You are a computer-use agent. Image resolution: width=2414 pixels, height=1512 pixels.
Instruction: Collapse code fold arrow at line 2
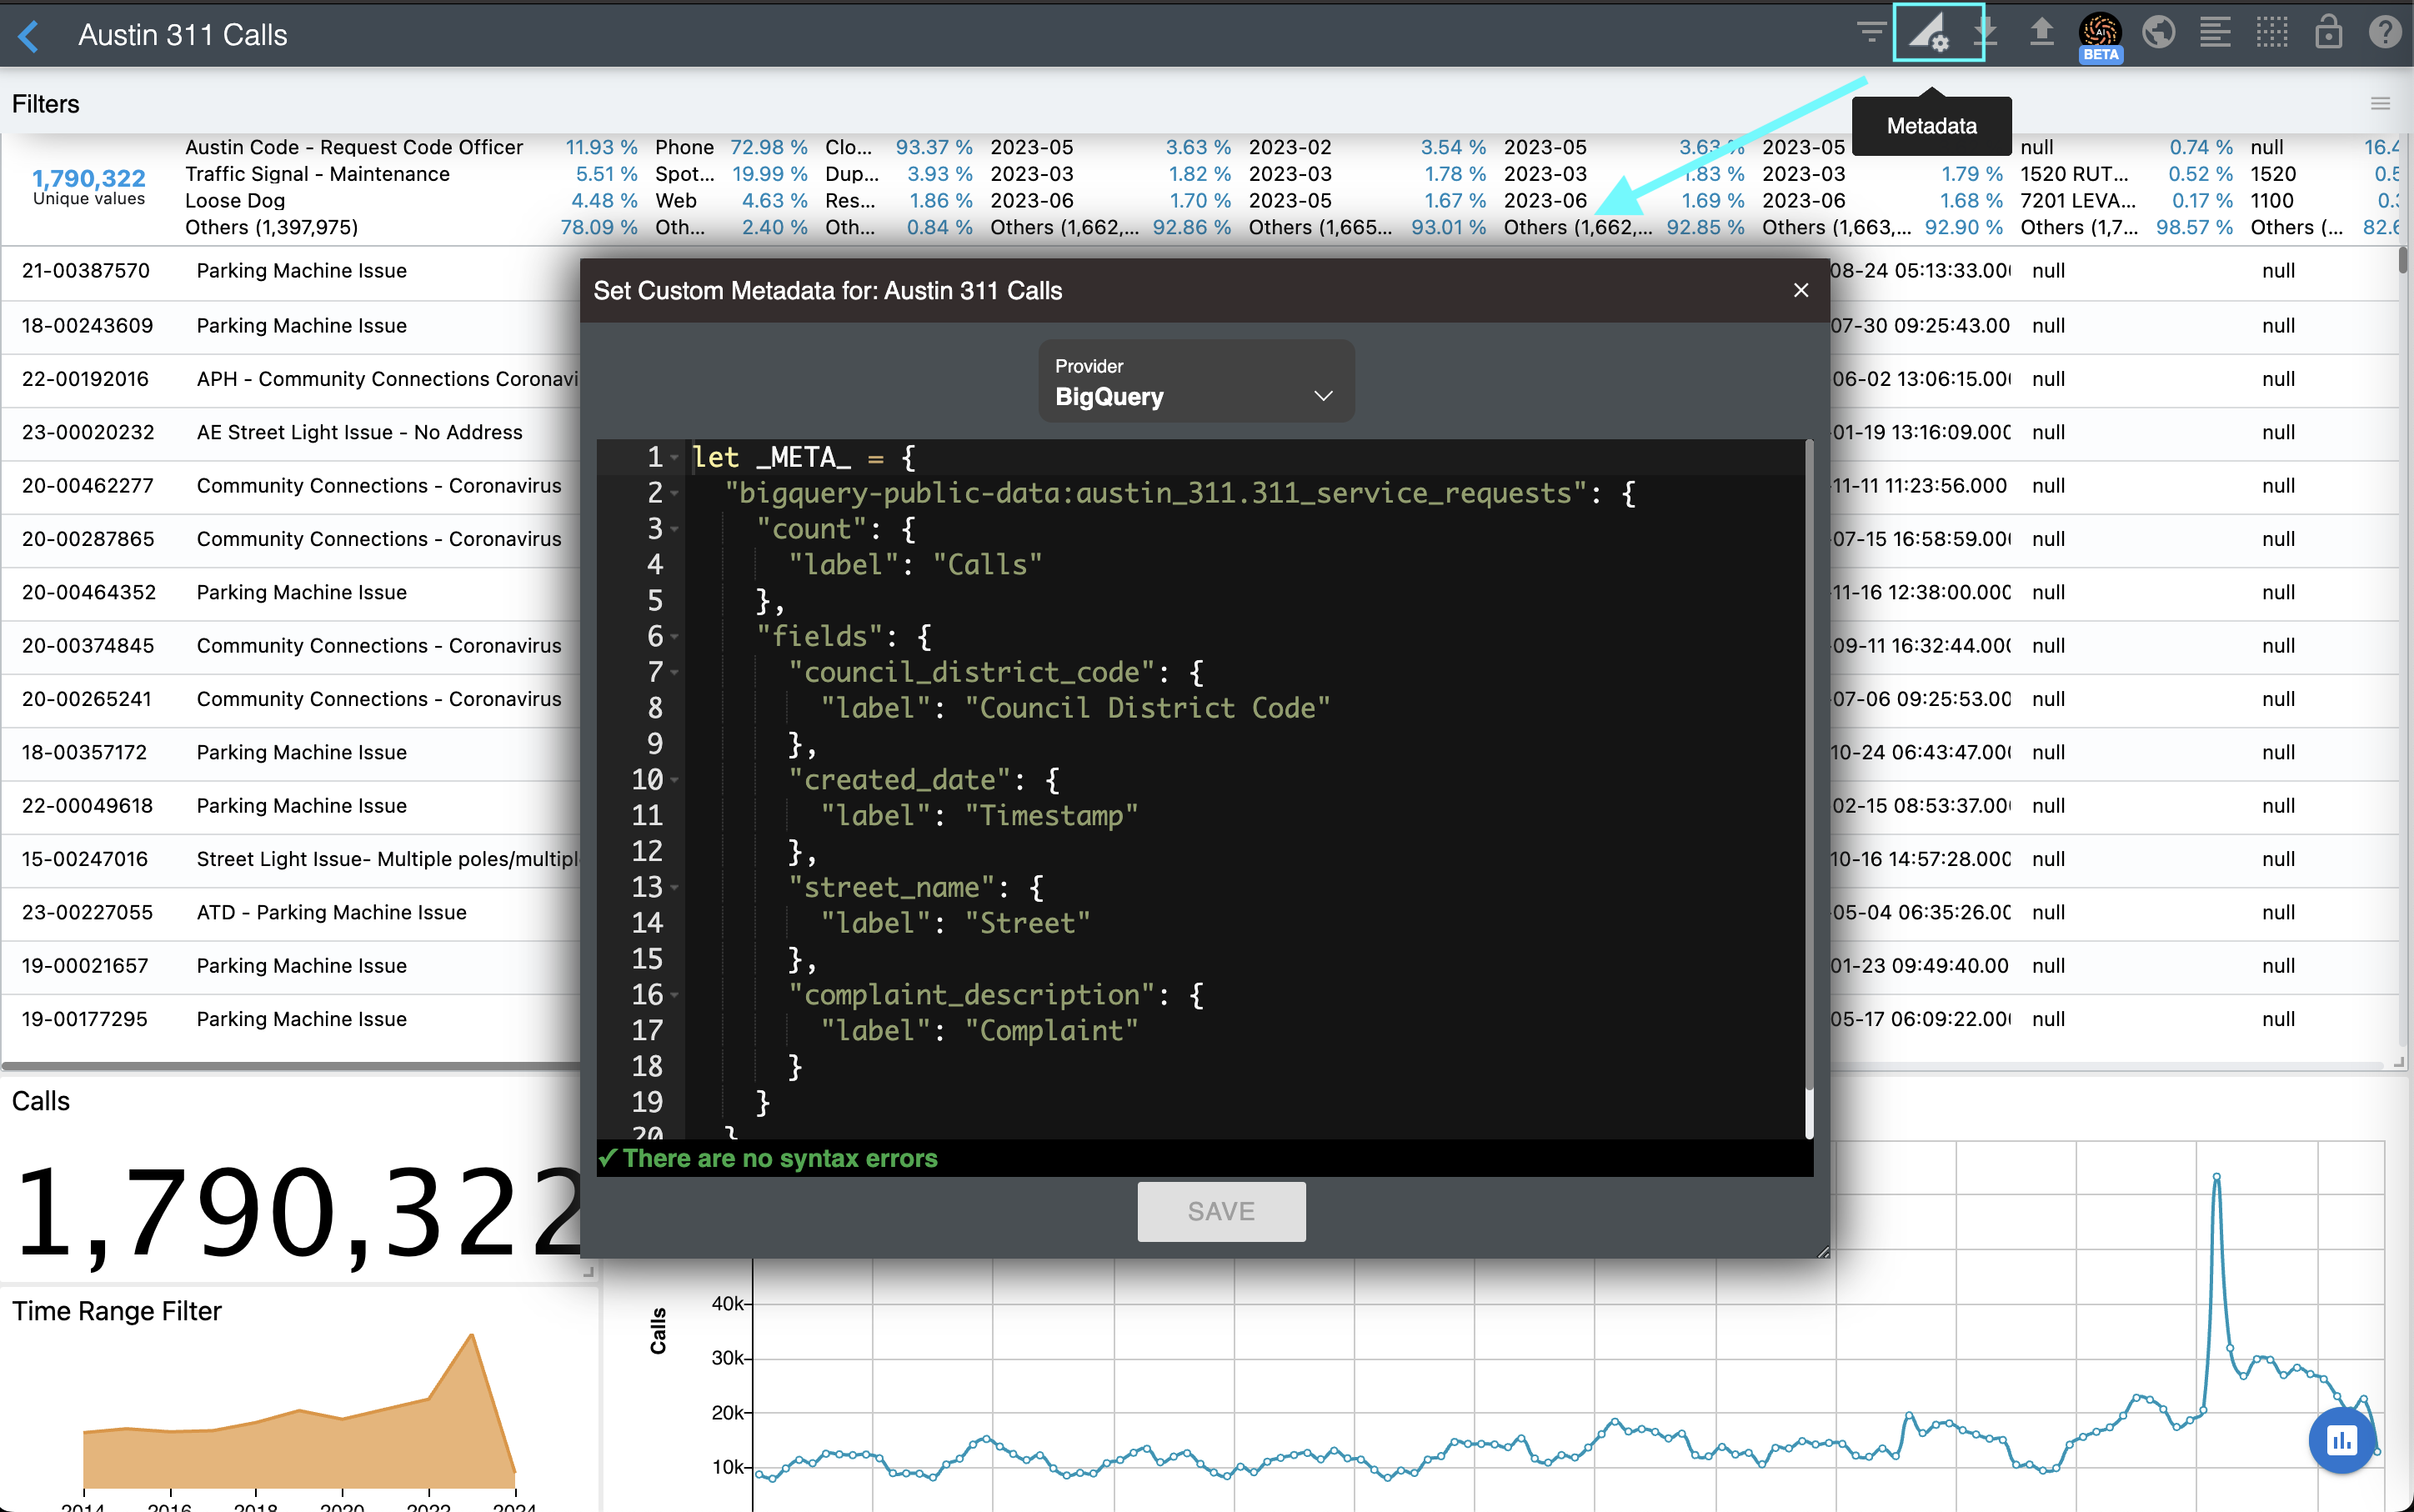coord(675,494)
